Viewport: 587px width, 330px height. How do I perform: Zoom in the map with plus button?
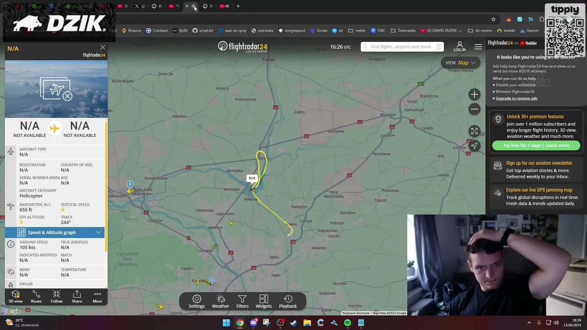coord(474,94)
